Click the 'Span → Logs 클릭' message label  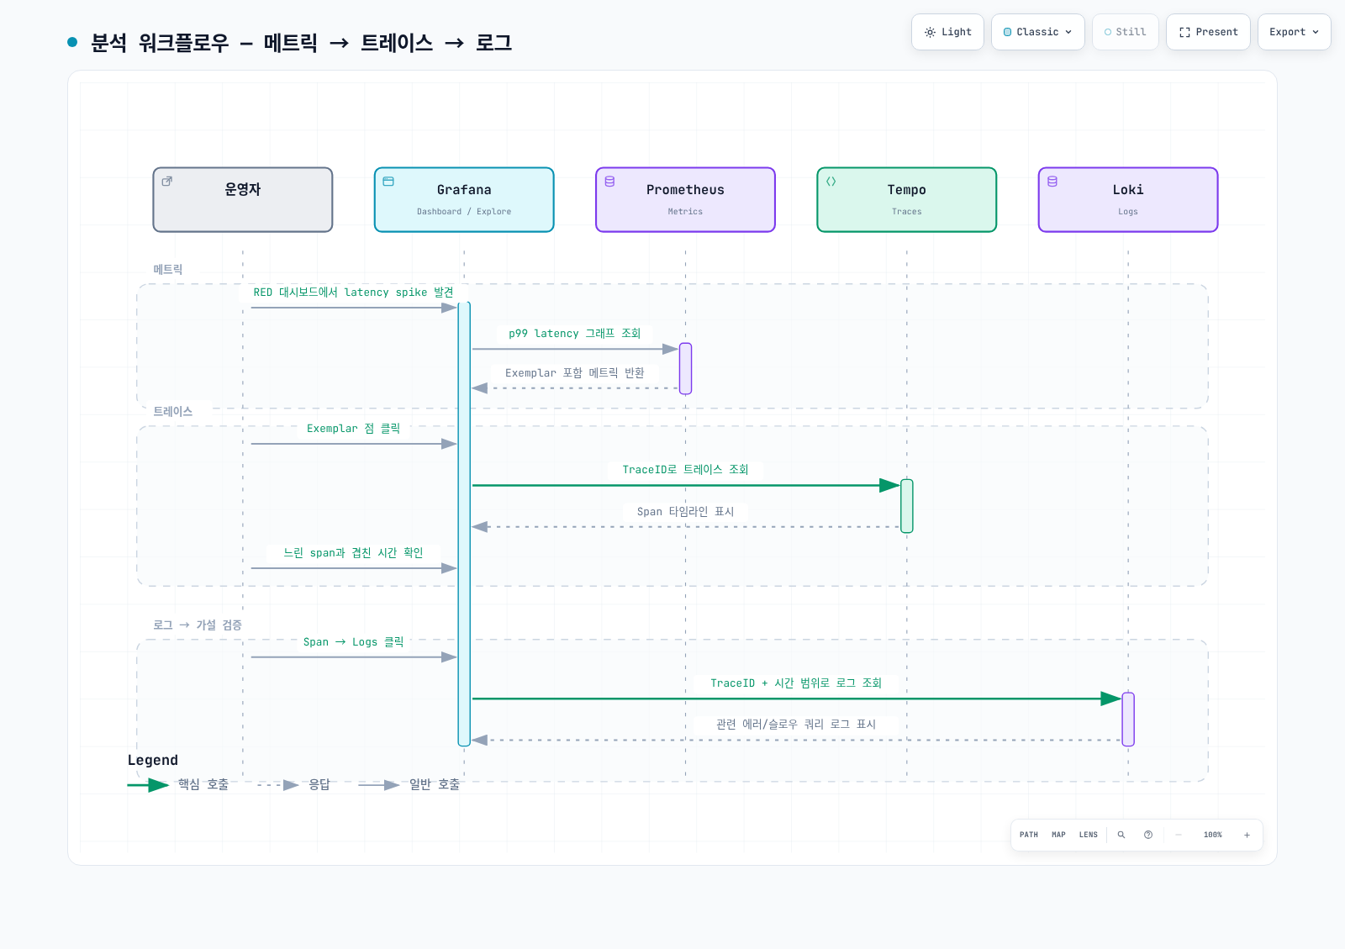[353, 642]
